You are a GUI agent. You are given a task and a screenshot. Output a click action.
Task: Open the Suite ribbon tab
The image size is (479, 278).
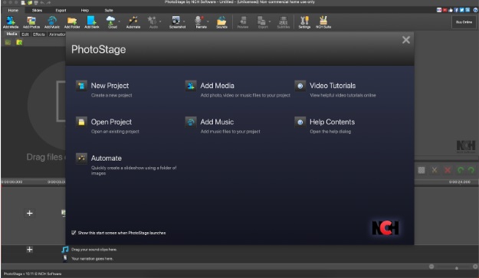pyautogui.click(x=109, y=10)
